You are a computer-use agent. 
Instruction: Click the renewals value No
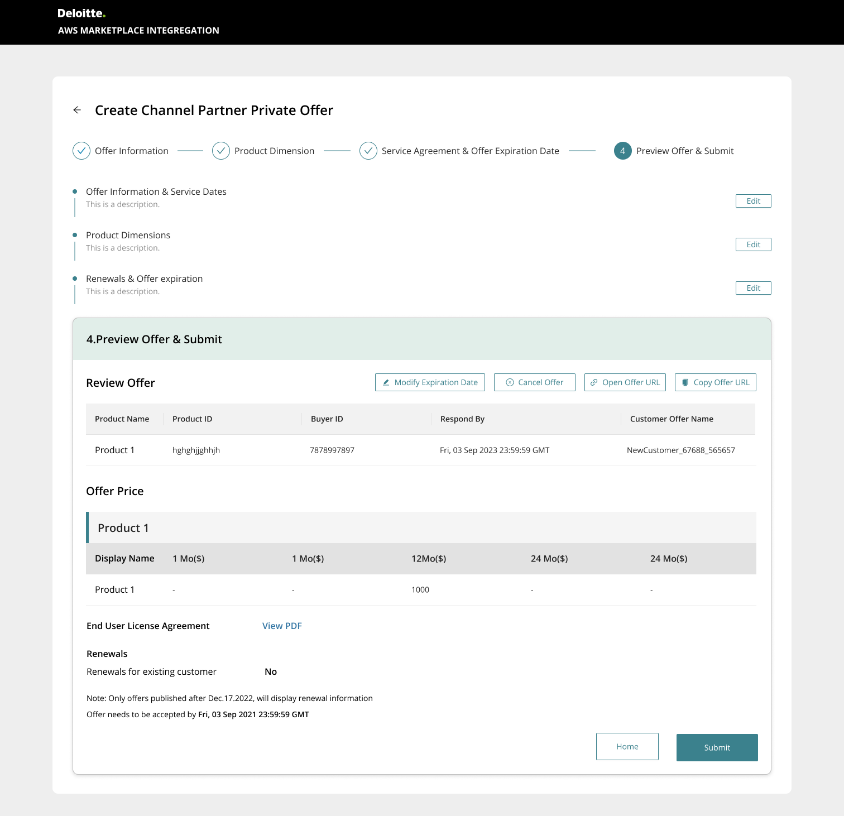tap(271, 671)
